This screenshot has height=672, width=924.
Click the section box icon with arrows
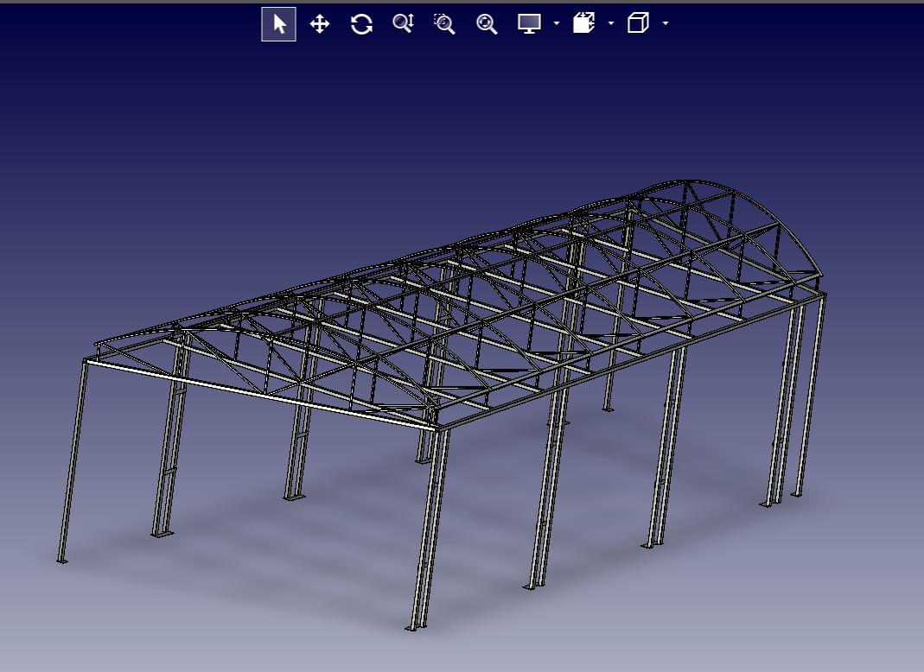(584, 24)
